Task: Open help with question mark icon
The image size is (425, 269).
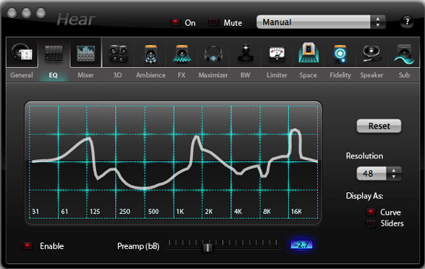Action: click(x=407, y=21)
